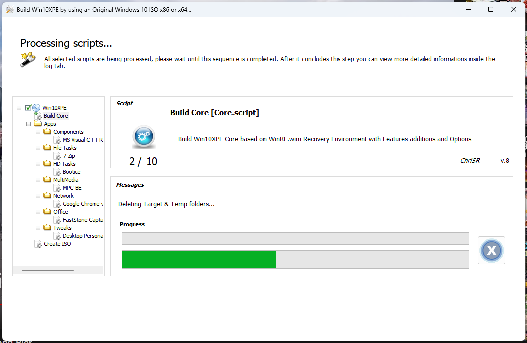Click the MPC-BE script icon
The width and height of the screenshot is (527, 343).
click(58, 188)
